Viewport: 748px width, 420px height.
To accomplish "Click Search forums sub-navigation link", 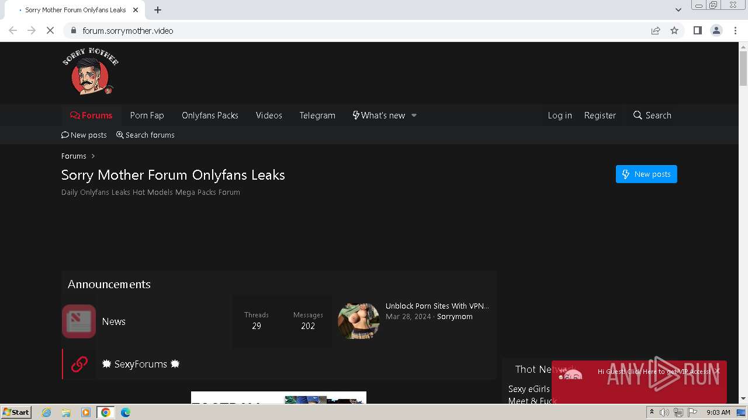I will point(146,135).
